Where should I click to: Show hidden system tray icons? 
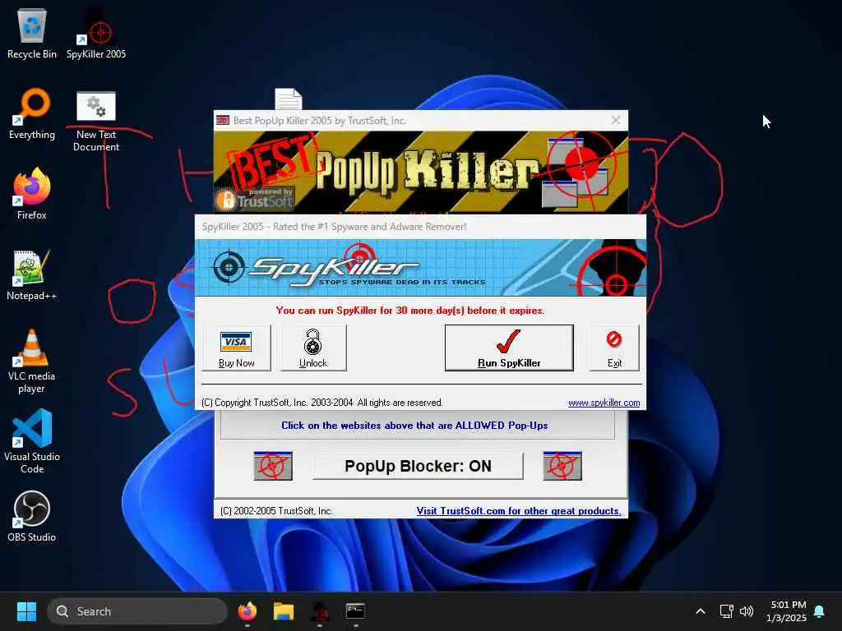pyautogui.click(x=701, y=611)
